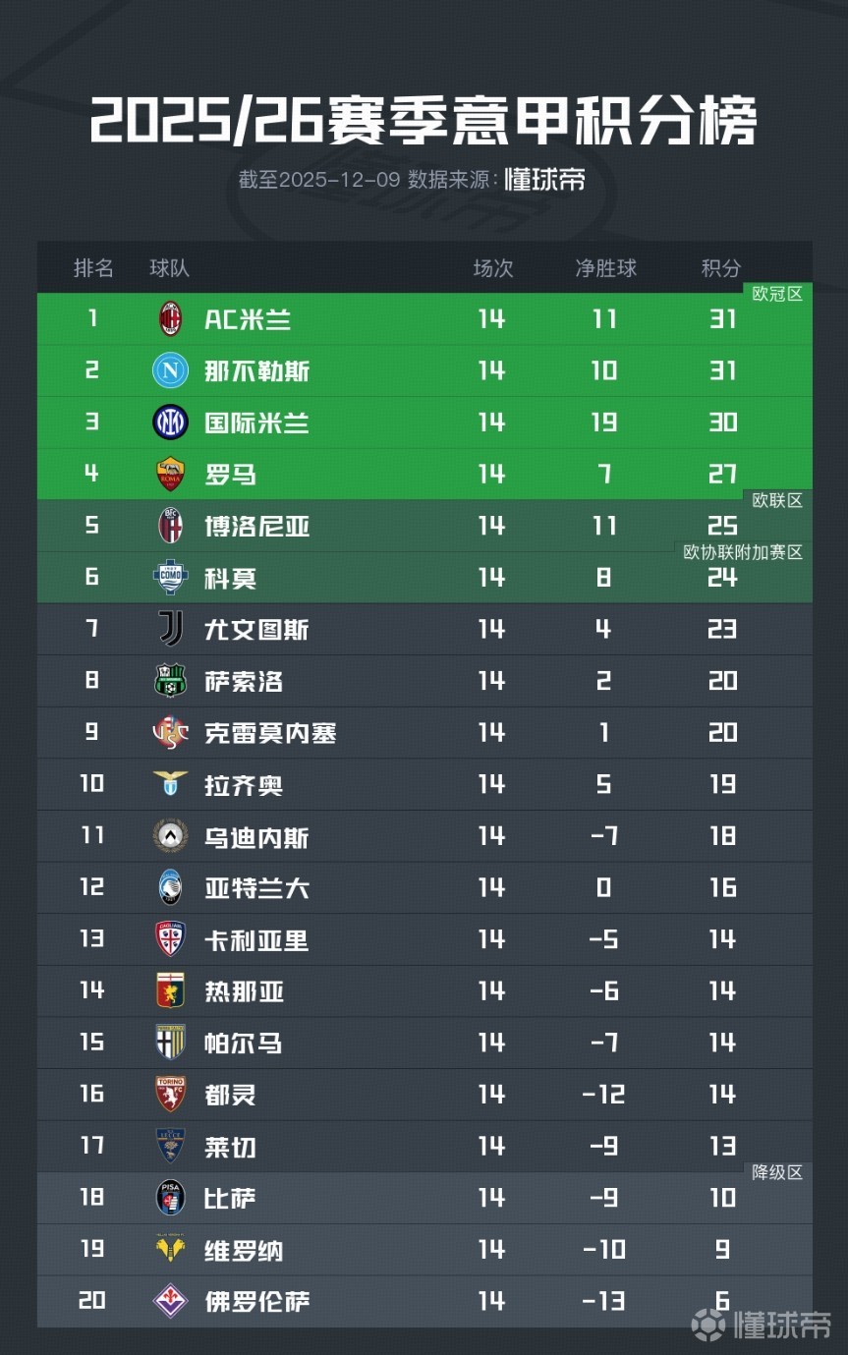This screenshot has width=848, height=1355.
Task: Click the 欧冠区 zone label
Action: point(777,294)
